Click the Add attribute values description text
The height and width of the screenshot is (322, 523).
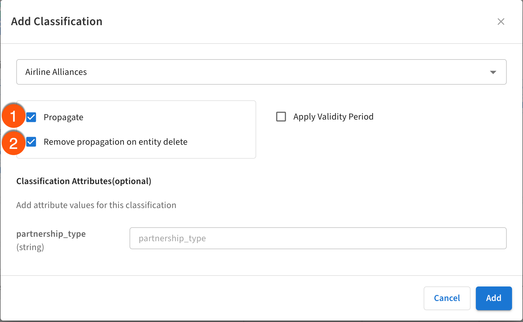[x=96, y=205]
